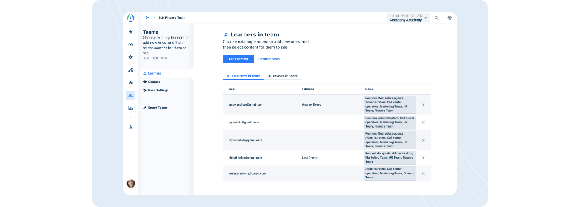Click email joyandbiz@gmail.com
580x207 pixels.
click(243, 123)
